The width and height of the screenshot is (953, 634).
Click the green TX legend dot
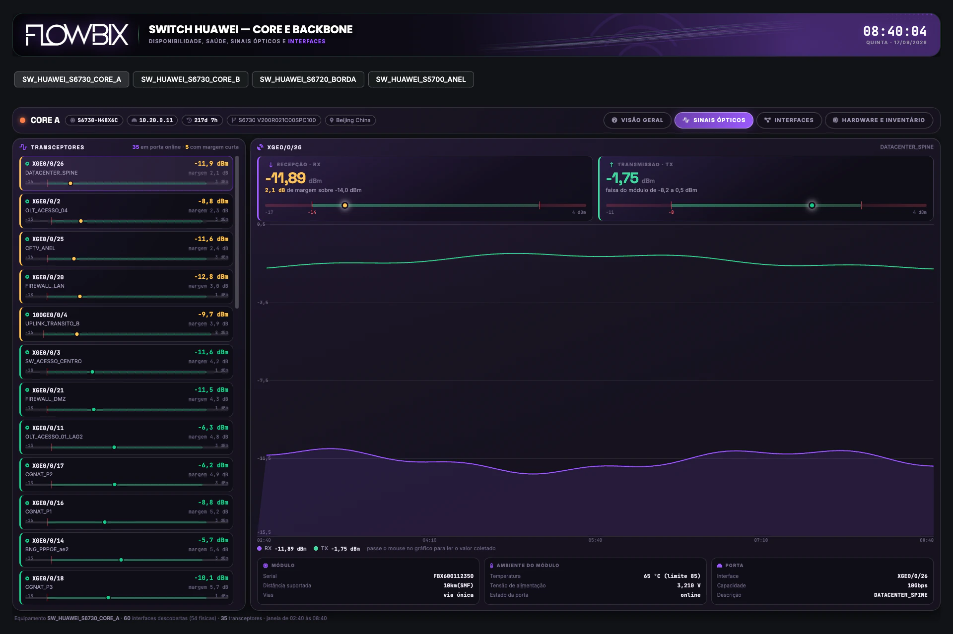(316, 549)
